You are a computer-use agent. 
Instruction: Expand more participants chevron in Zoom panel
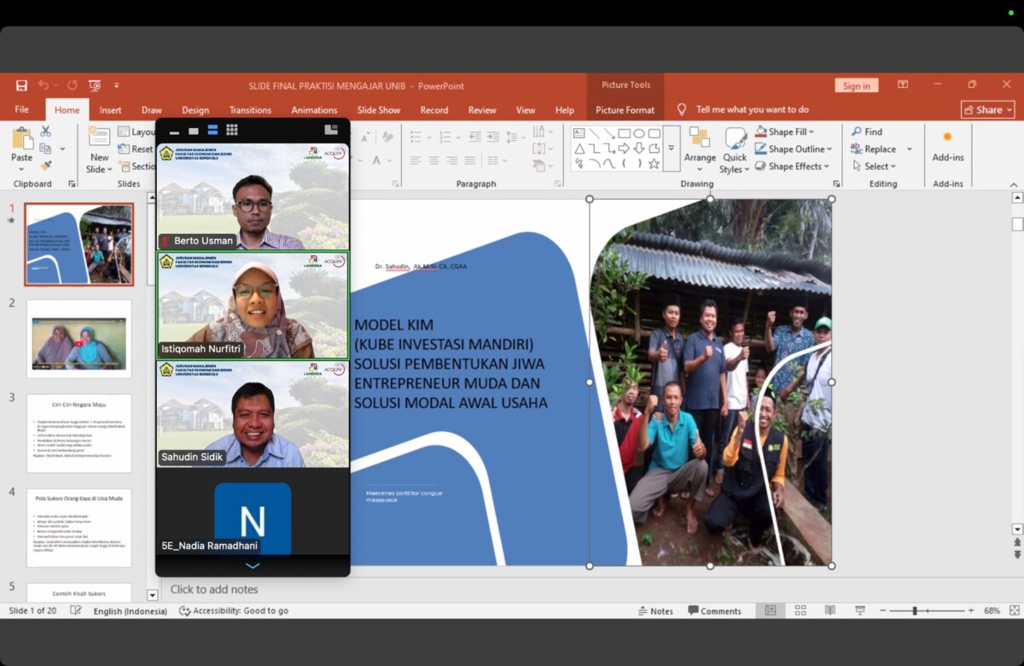(253, 565)
